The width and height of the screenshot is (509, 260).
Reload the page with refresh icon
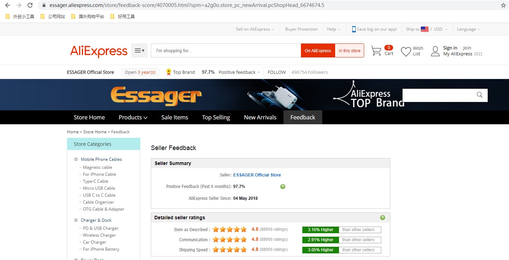point(30,5)
